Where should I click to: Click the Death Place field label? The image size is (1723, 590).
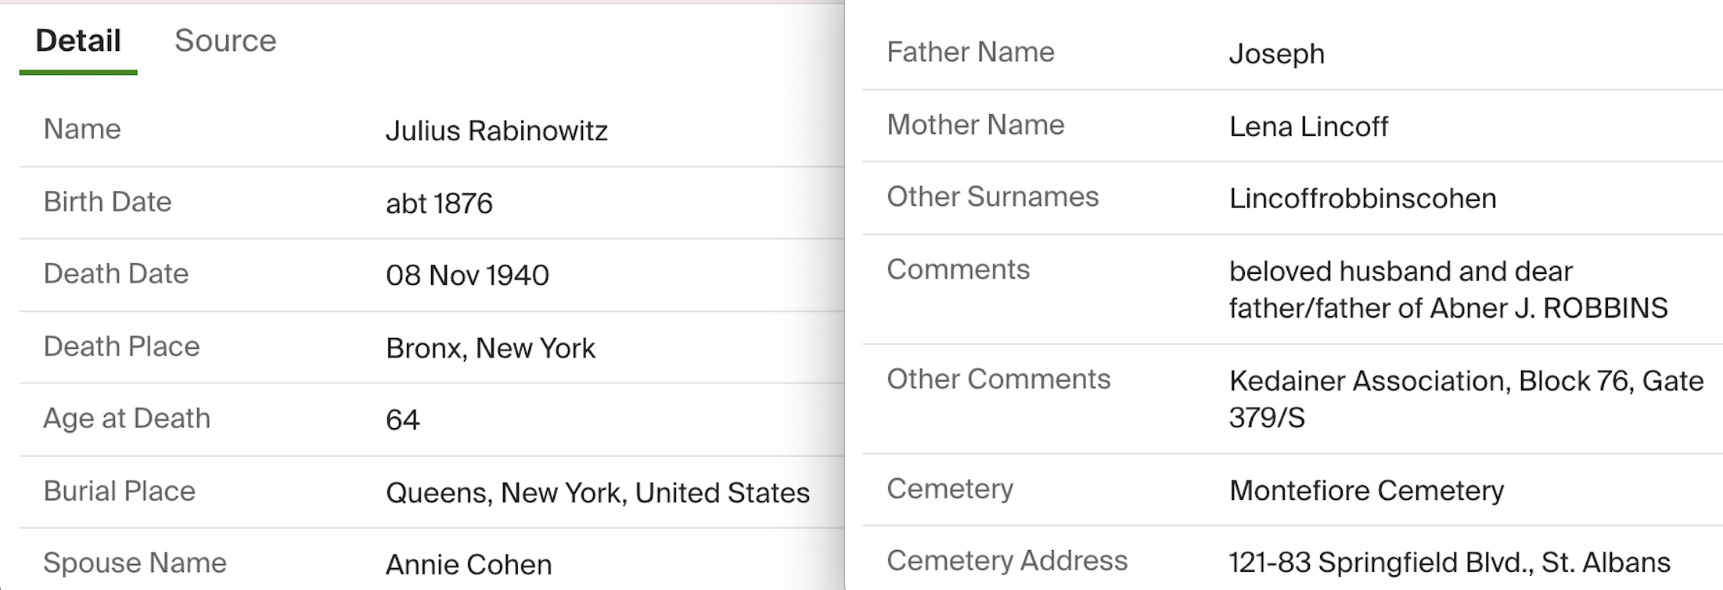pos(121,346)
